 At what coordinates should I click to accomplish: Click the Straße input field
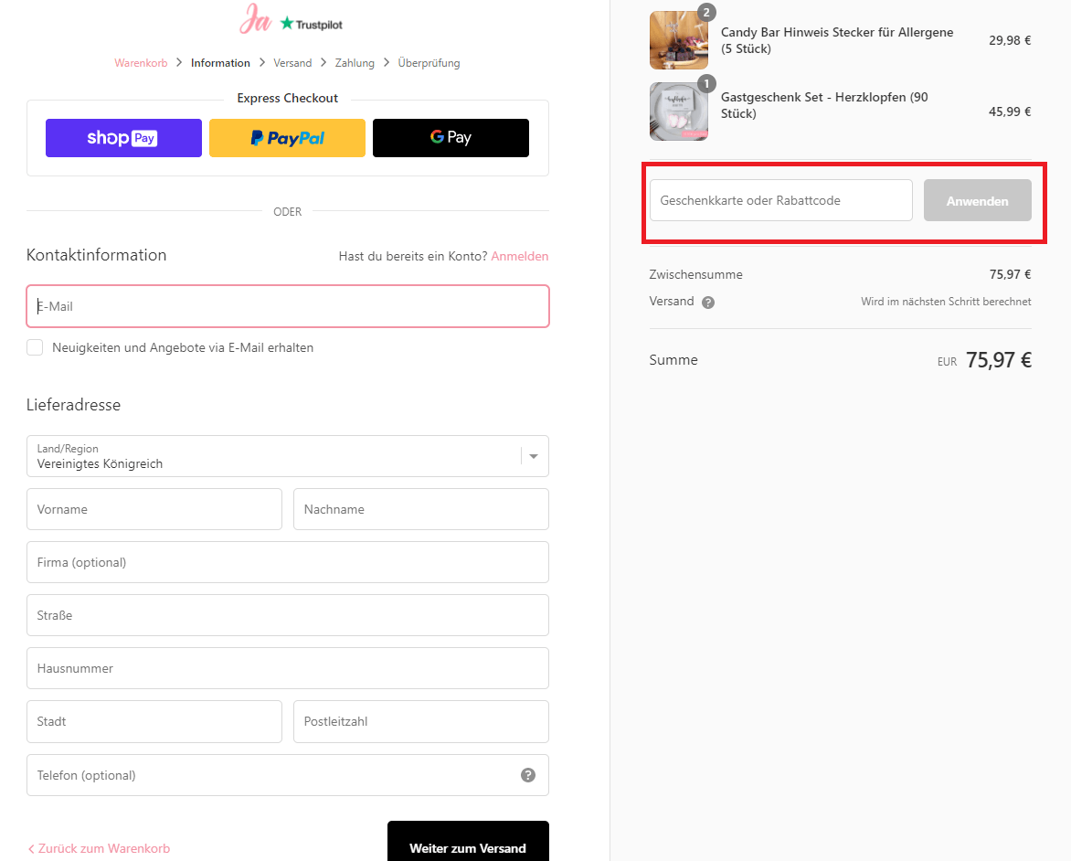tap(288, 615)
